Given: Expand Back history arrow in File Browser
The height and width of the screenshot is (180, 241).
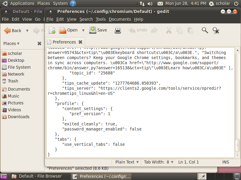Looking at the screenshot, I should 27,31.
